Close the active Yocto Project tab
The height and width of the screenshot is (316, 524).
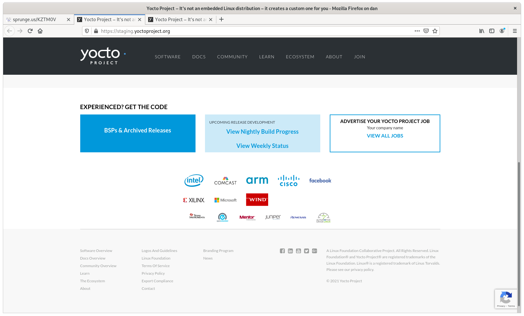(x=140, y=19)
